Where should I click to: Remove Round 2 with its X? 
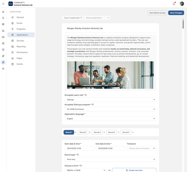click(x=90, y=132)
